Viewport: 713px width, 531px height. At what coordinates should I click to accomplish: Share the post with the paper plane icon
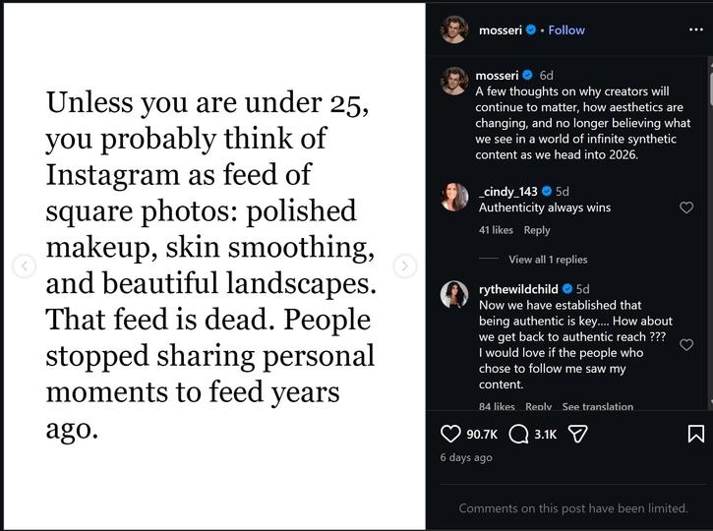[x=578, y=434]
